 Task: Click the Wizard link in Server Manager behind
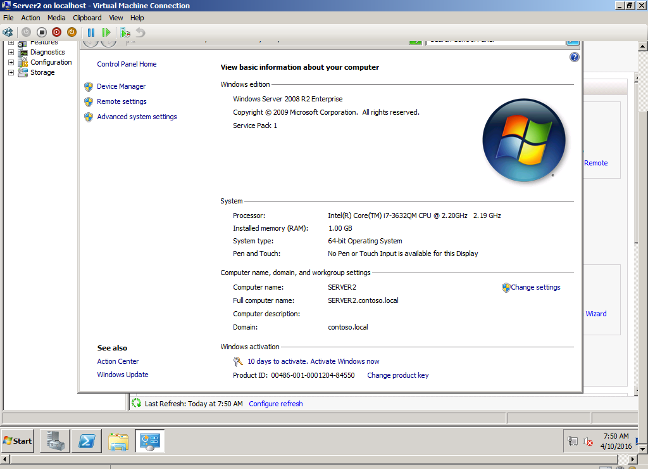[596, 314]
